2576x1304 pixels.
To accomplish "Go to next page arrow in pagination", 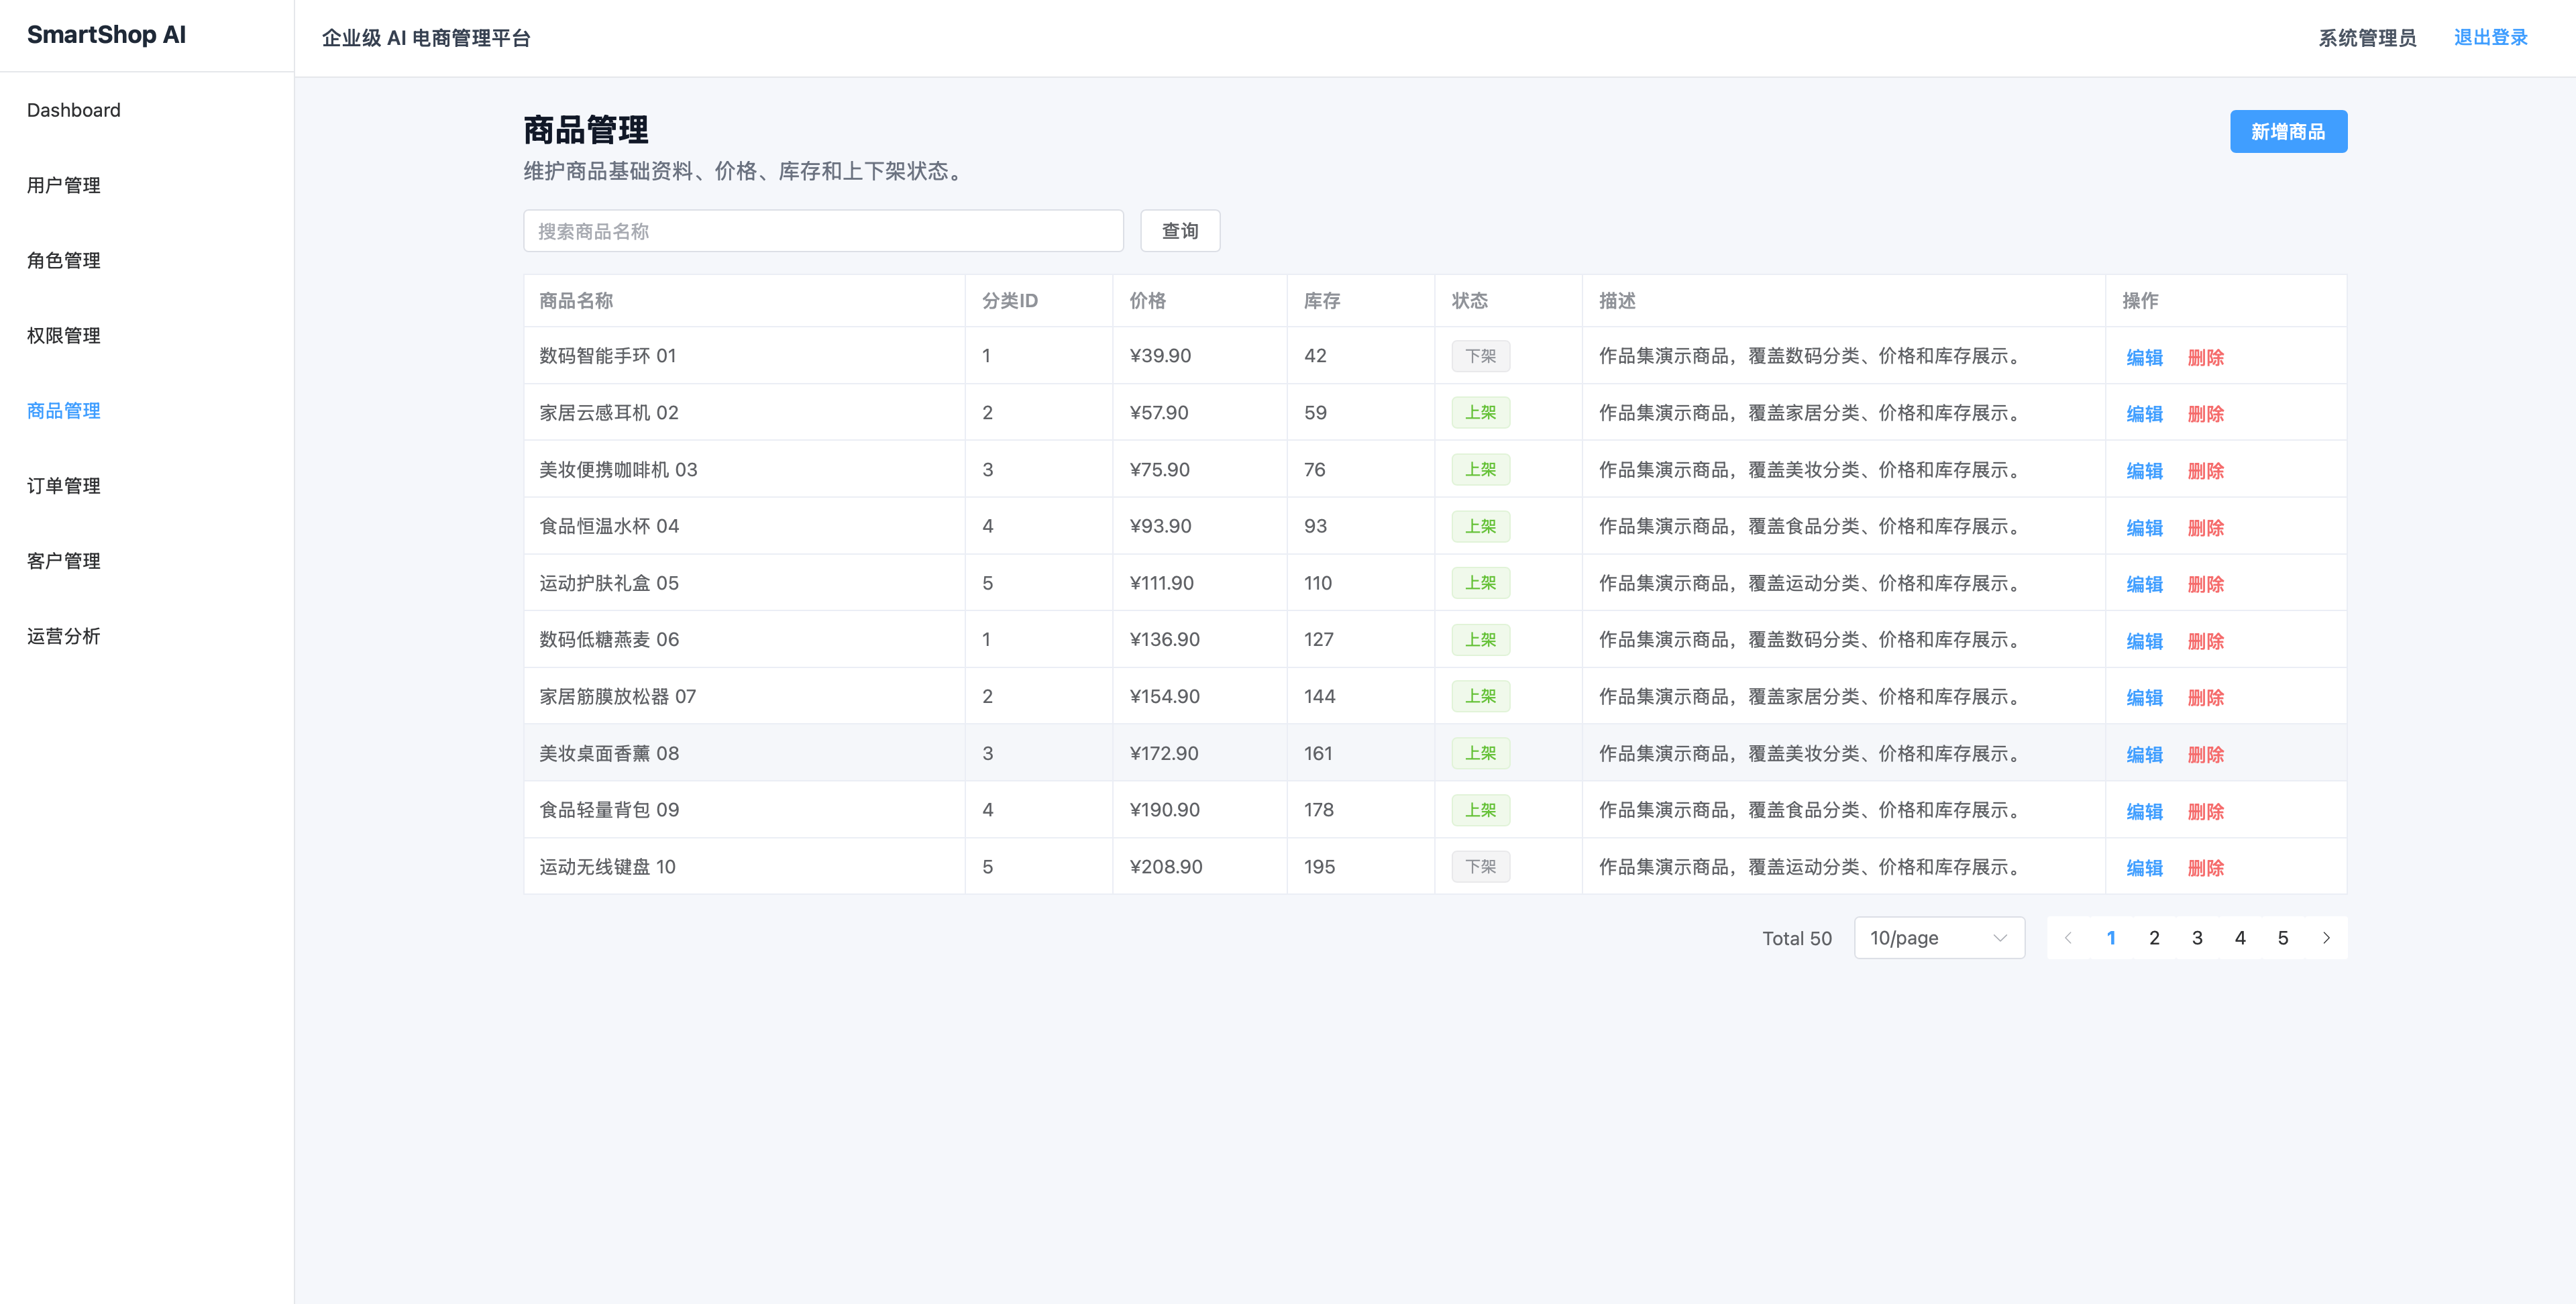I will coord(2326,938).
